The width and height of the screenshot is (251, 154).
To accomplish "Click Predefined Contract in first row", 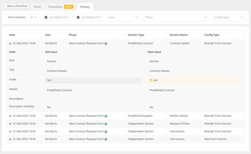I will [x=140, y=43].
